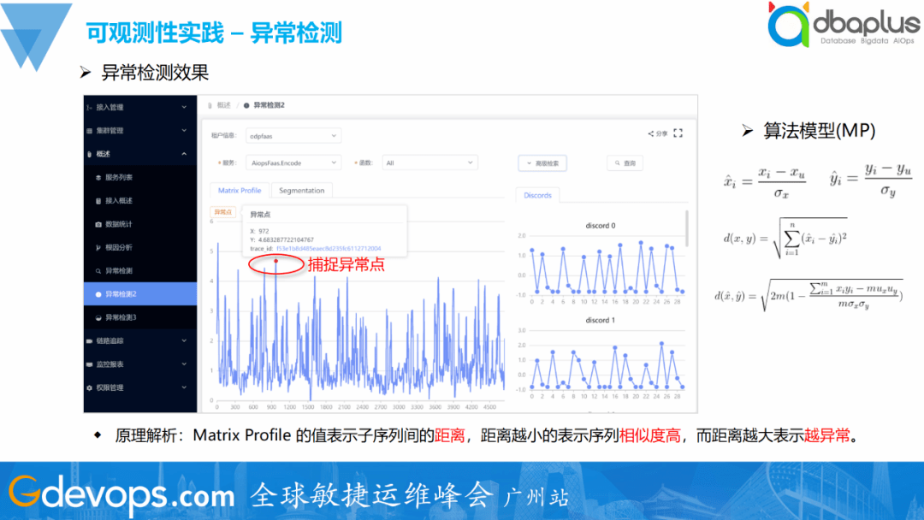Open the Discords tab
This screenshot has height=520, width=924.
[x=537, y=195]
